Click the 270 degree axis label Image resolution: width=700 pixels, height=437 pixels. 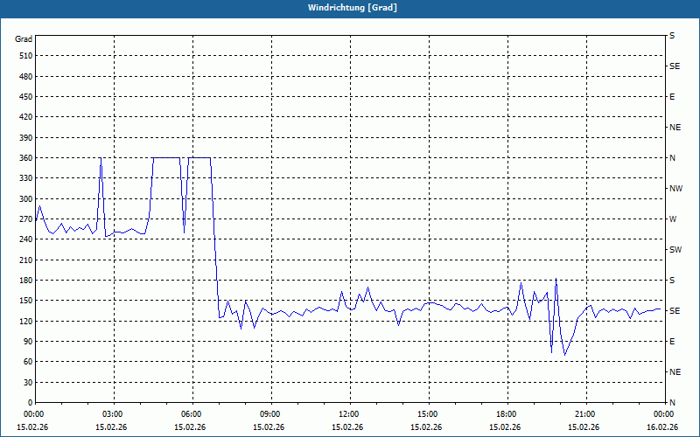coord(25,219)
